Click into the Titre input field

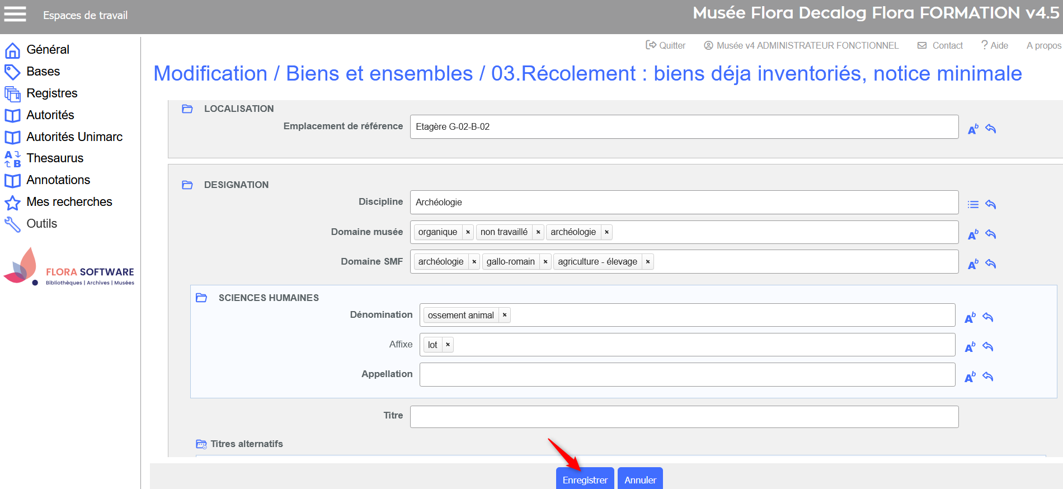684,417
